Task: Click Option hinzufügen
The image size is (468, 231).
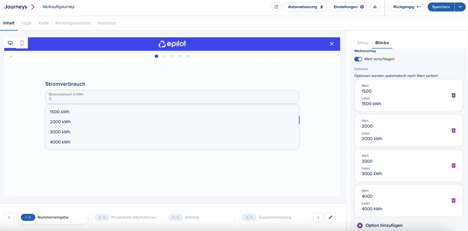Action: 380,225
